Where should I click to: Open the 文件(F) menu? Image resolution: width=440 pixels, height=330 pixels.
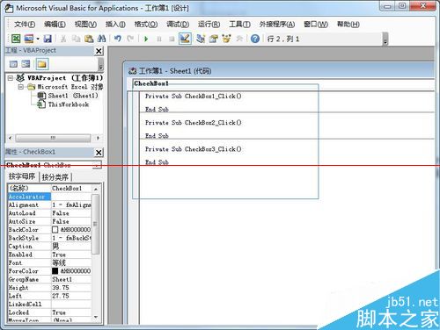[25, 25]
